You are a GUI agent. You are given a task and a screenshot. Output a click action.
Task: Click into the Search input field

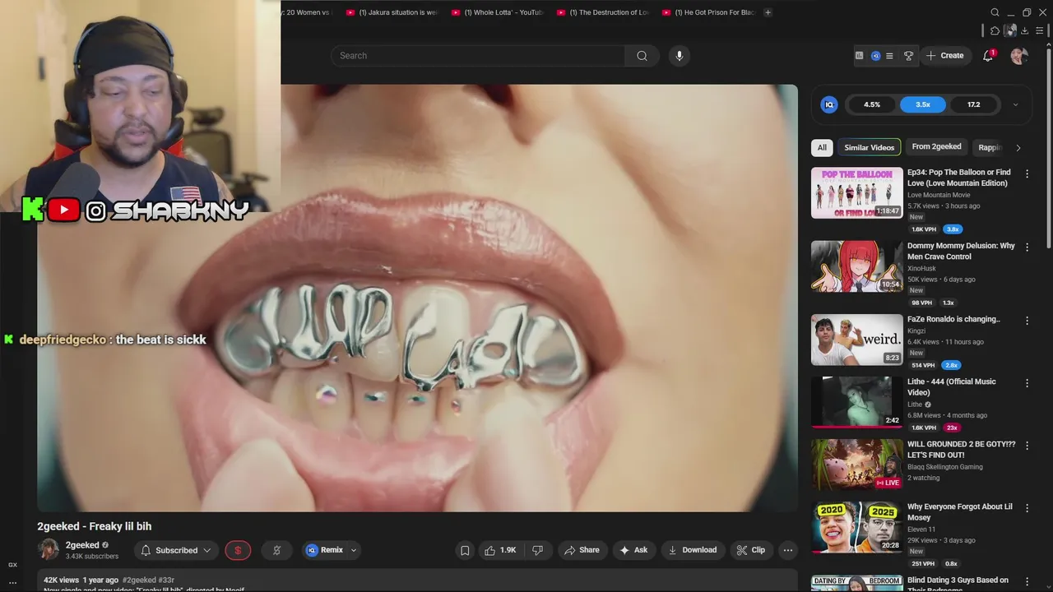[478, 56]
